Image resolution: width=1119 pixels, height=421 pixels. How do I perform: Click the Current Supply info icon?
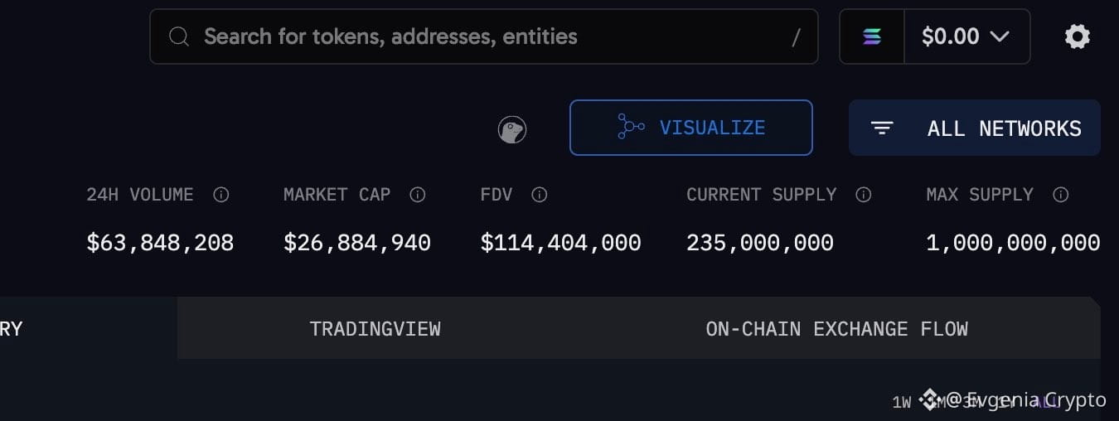pos(864,195)
